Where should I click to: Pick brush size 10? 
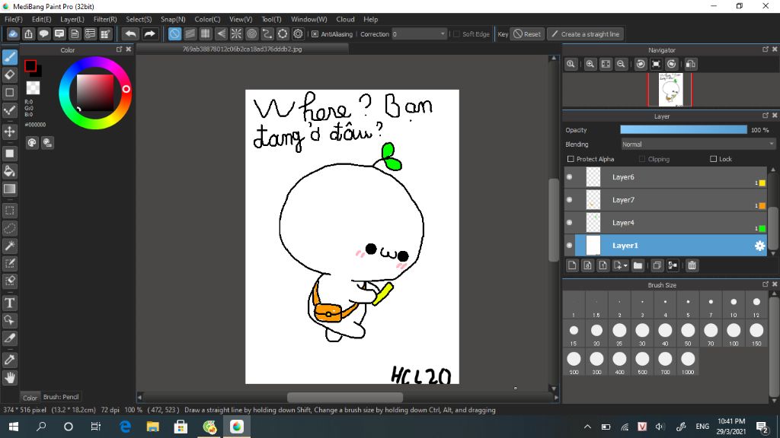[x=734, y=306]
